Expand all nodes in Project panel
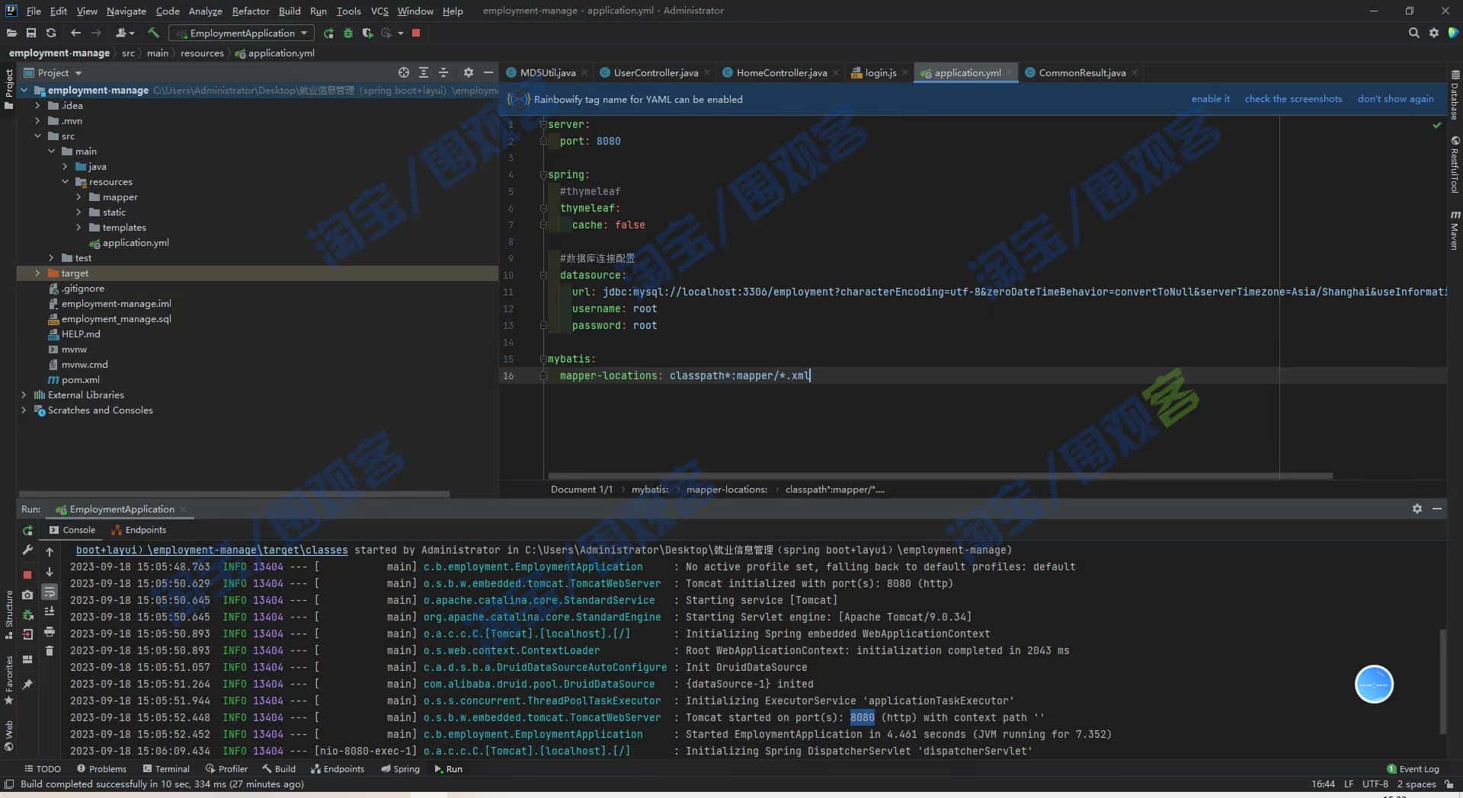Image resolution: width=1463 pixels, height=798 pixels. point(424,72)
